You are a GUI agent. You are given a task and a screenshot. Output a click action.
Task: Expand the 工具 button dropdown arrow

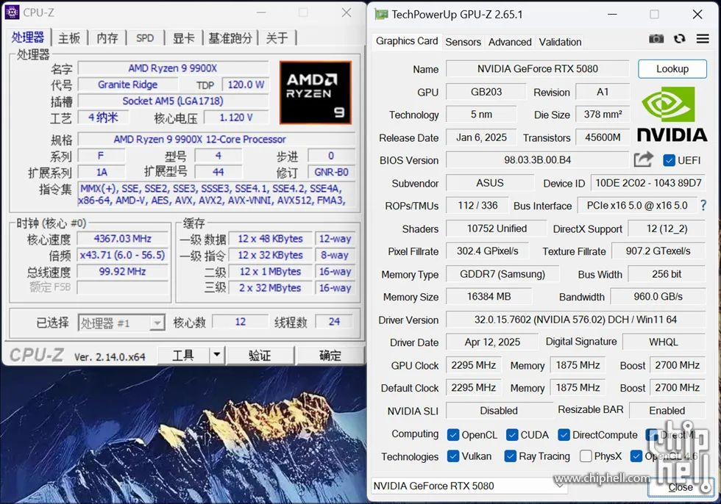[216, 355]
